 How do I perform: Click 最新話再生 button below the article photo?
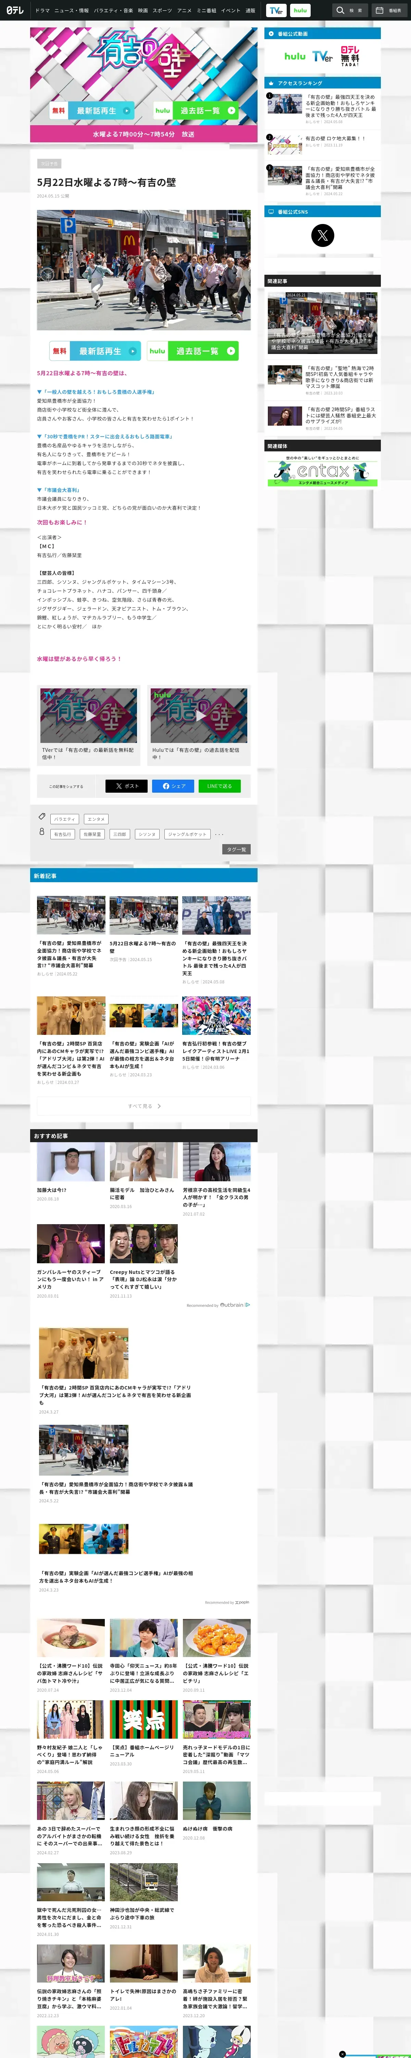[95, 351]
